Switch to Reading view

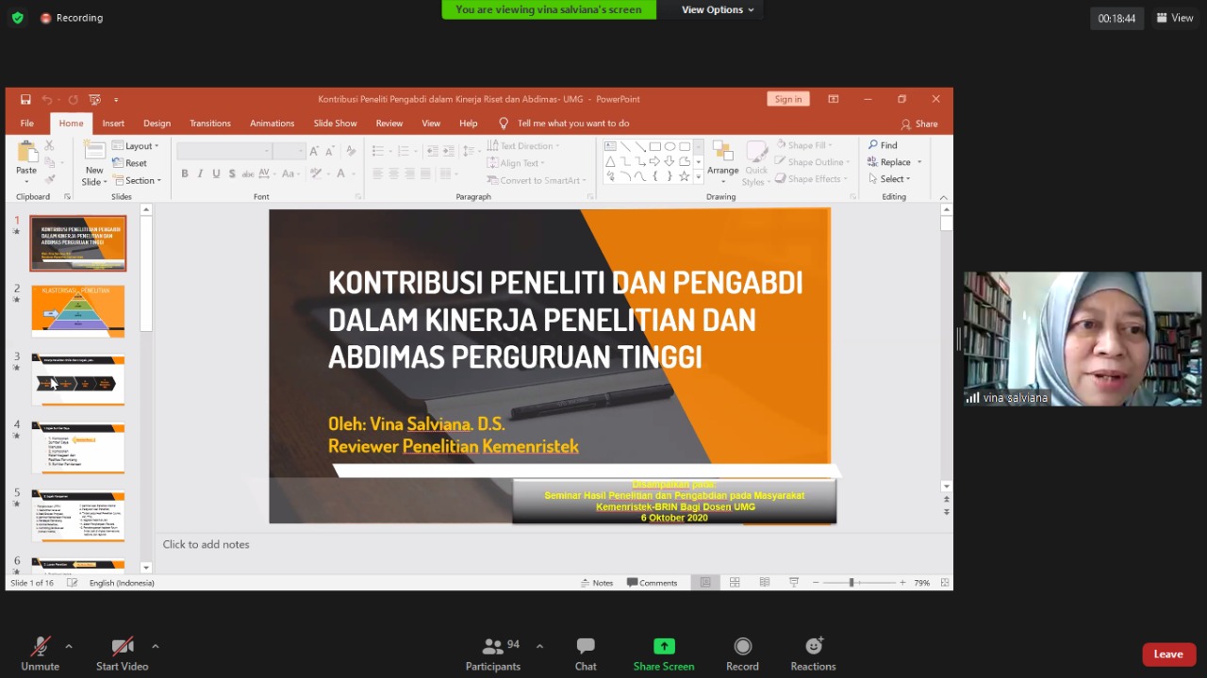765,583
